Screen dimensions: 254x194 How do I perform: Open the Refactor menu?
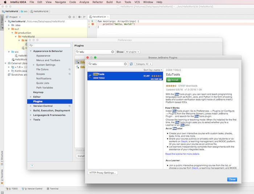98,2
